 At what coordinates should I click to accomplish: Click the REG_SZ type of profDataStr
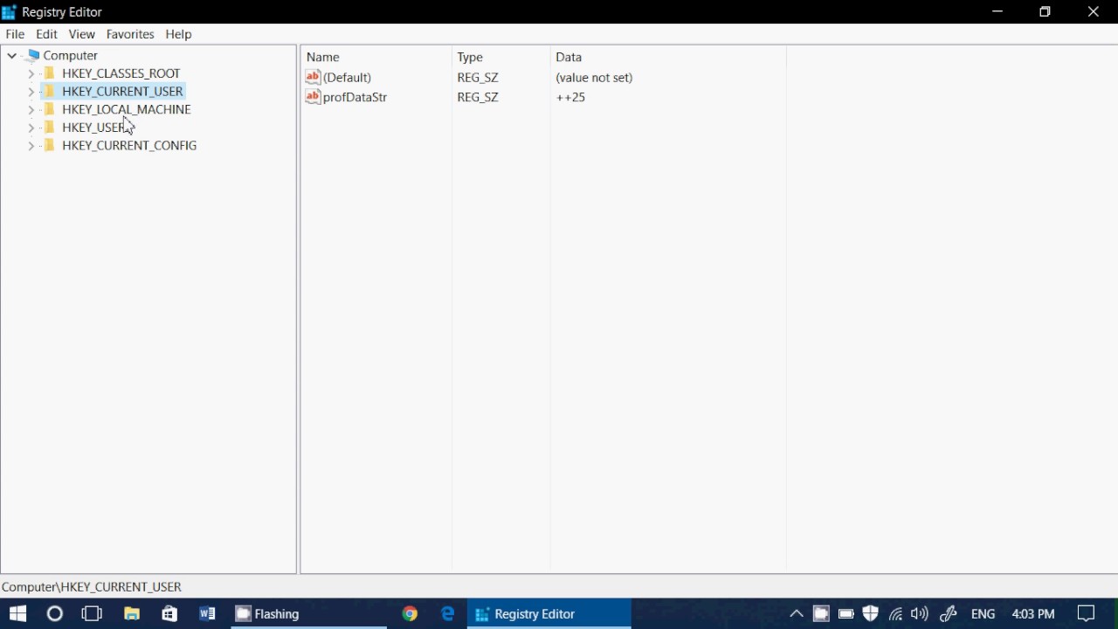point(478,97)
